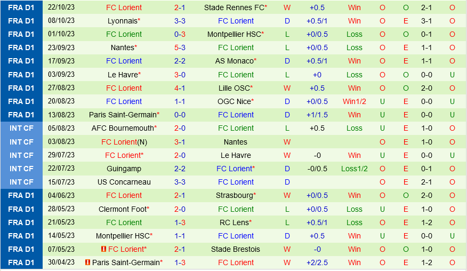Select the FRA D1 label on 22/10/23 row
Image resolution: width=467 pixels, height=271 pixels.
tap(21, 7)
